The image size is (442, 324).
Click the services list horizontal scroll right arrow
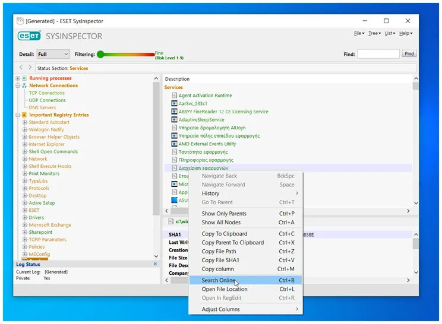408,211
